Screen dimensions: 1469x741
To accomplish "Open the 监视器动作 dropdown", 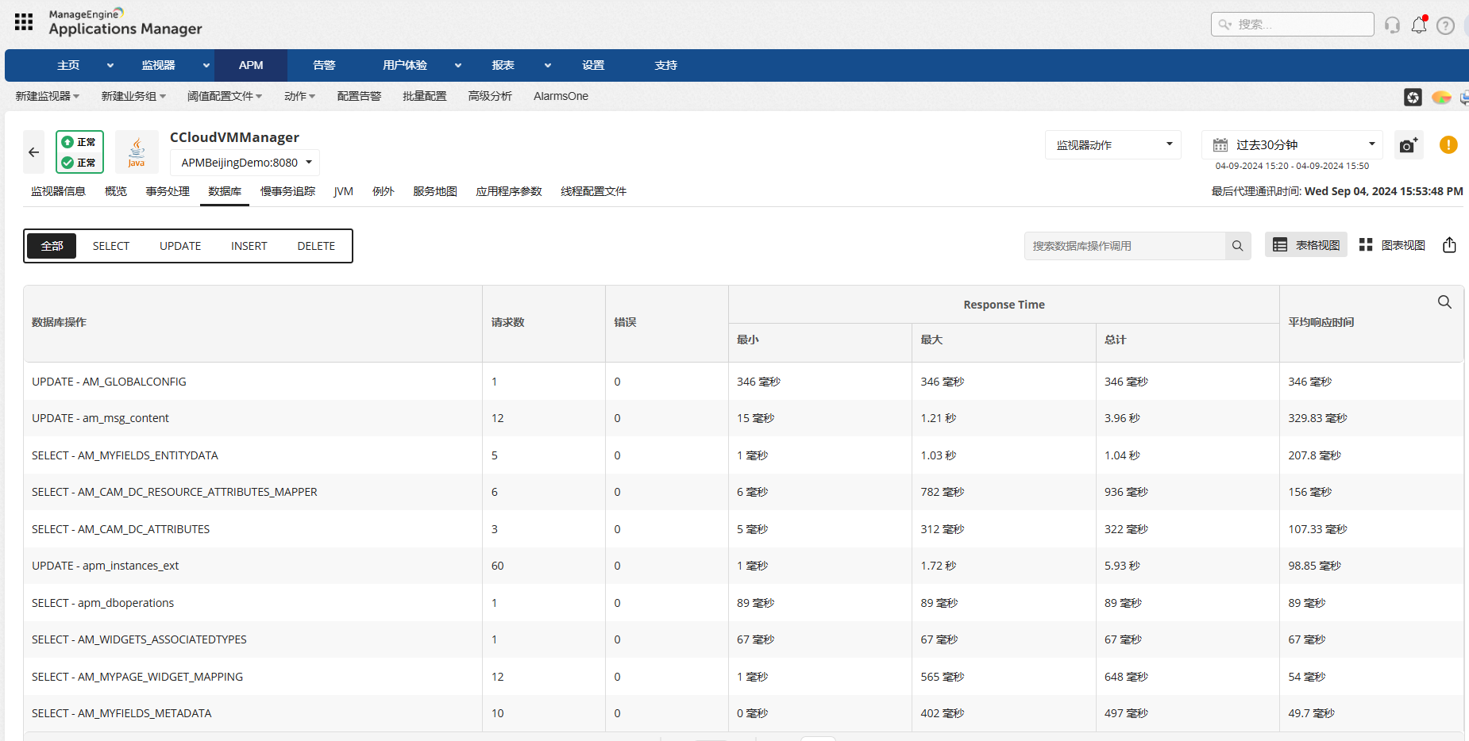I will pos(1113,145).
